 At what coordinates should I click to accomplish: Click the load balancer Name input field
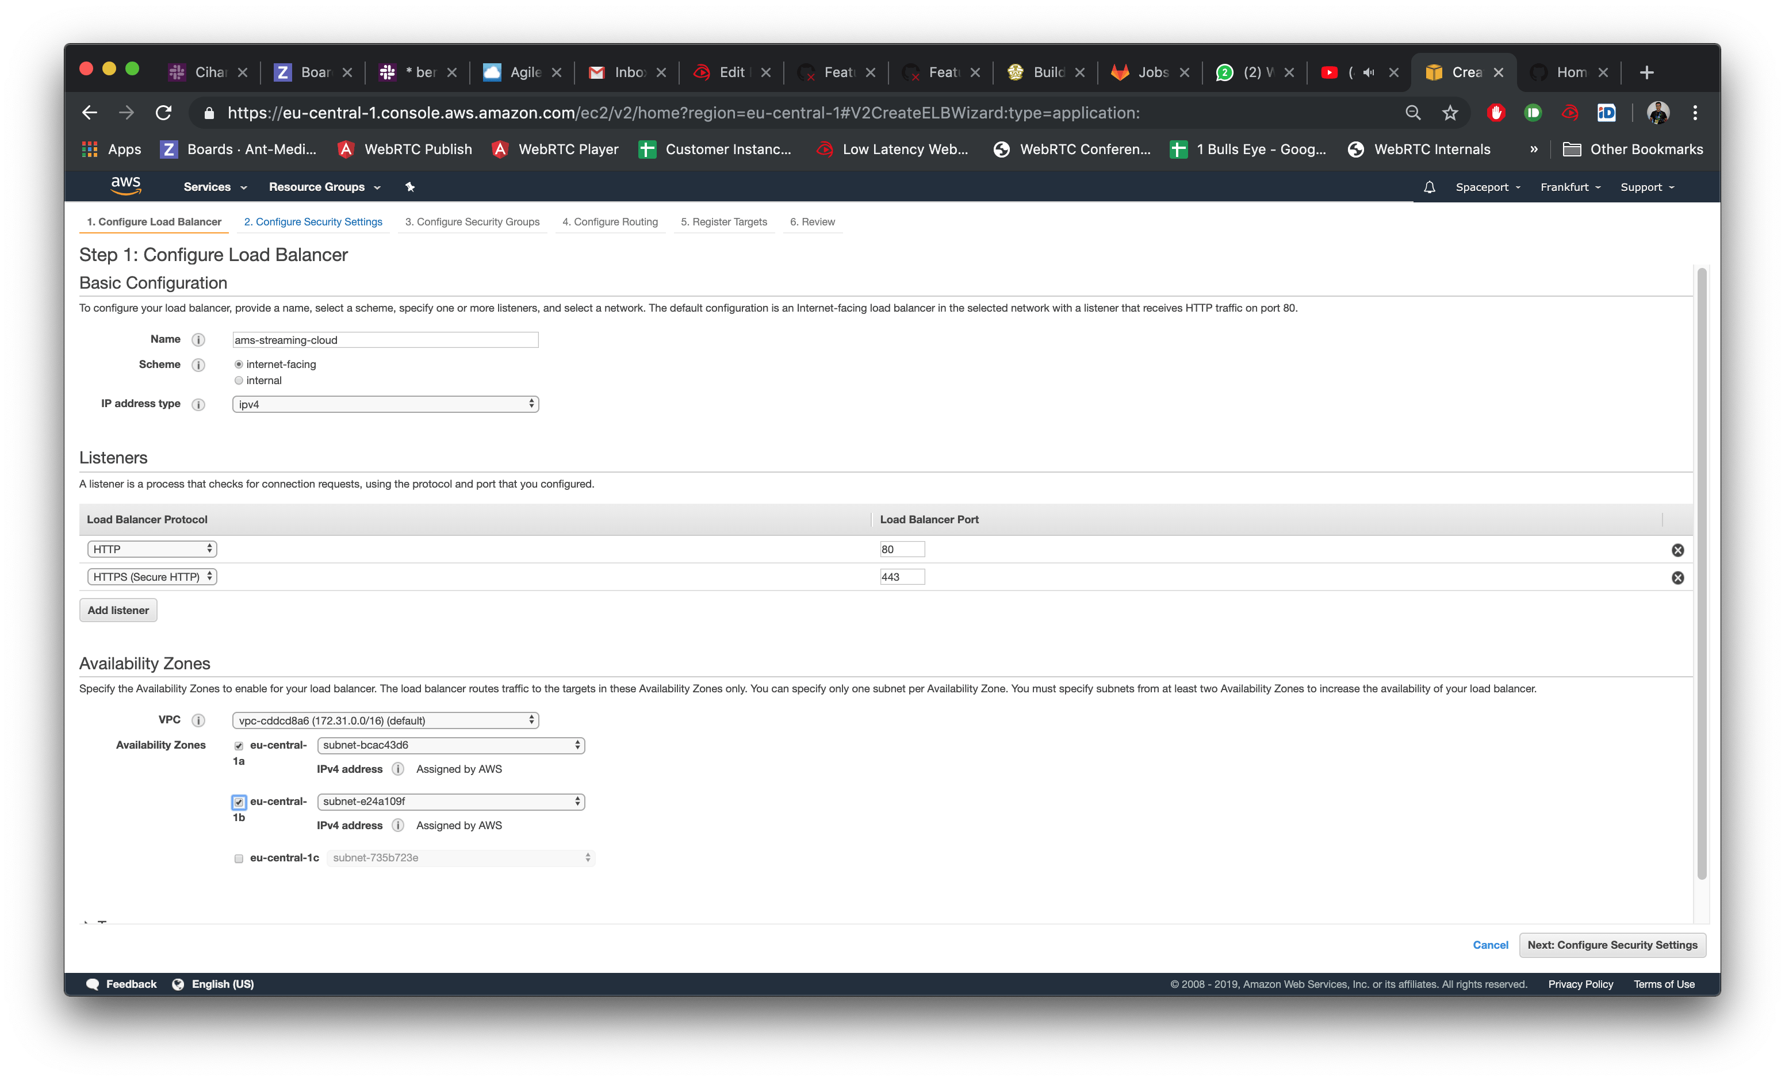[385, 340]
